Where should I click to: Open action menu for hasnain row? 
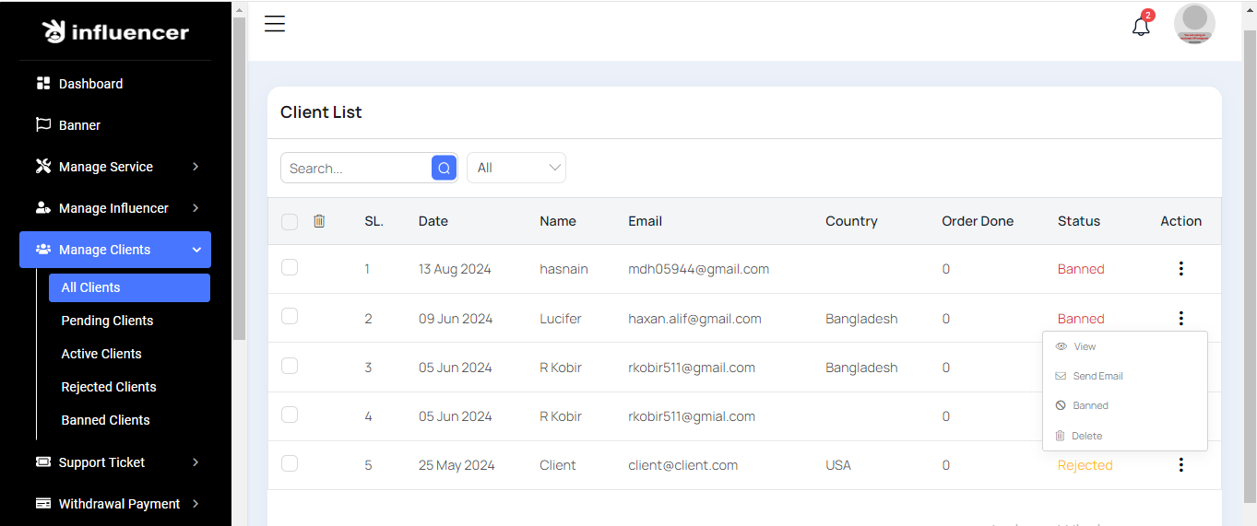click(1180, 269)
